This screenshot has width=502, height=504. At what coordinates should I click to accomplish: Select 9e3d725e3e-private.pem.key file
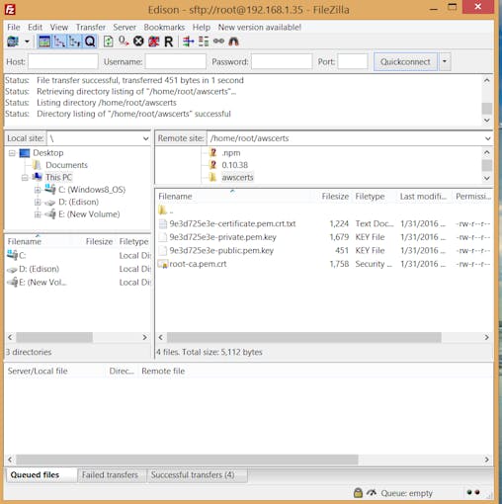pyautogui.click(x=222, y=237)
